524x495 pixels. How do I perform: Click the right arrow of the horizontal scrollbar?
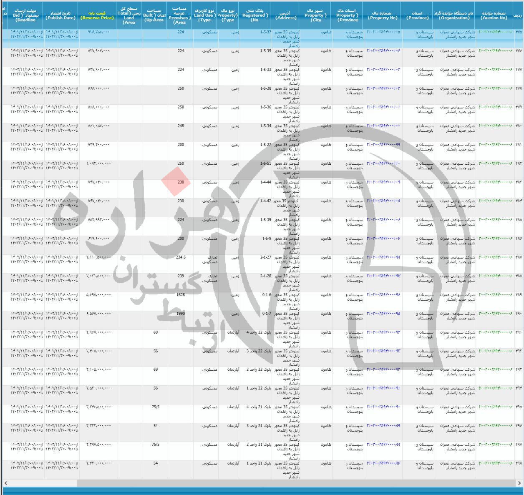519,483
